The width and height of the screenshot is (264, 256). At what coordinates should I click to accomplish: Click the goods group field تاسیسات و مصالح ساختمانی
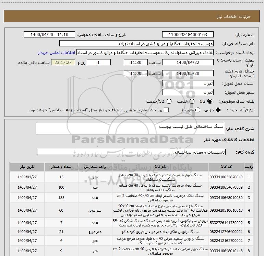[131, 152]
